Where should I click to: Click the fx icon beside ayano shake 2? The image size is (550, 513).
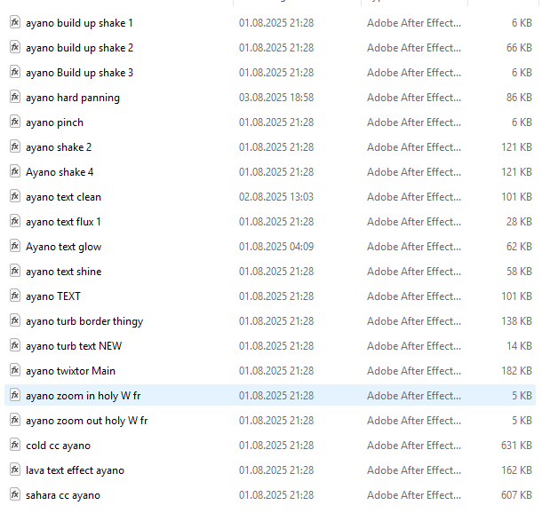pyautogui.click(x=15, y=146)
